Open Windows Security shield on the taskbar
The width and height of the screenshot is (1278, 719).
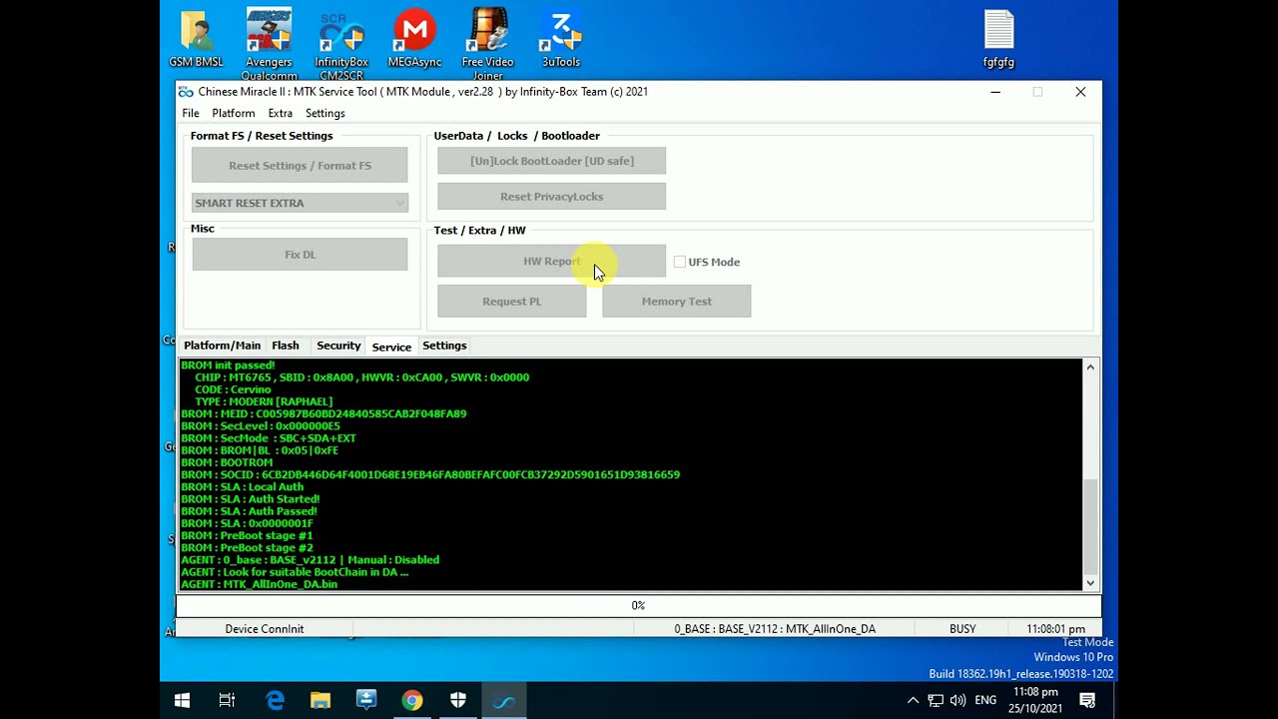click(x=458, y=701)
